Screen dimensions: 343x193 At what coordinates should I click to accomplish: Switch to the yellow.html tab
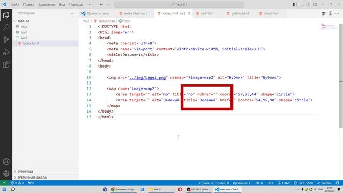240,13
